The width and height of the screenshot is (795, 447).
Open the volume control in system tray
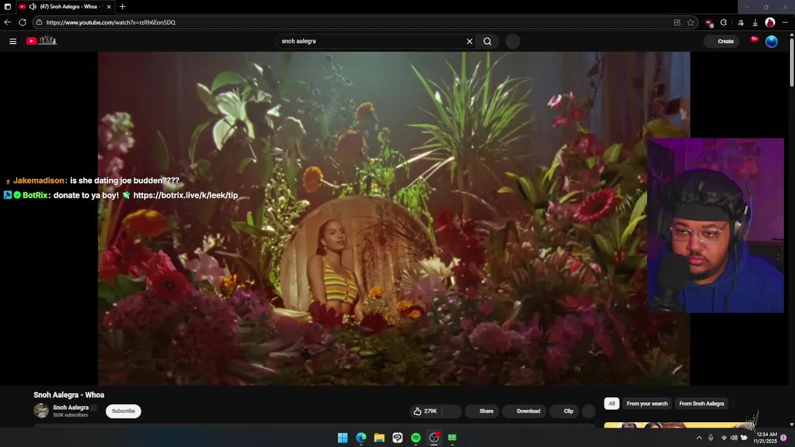pos(734,438)
